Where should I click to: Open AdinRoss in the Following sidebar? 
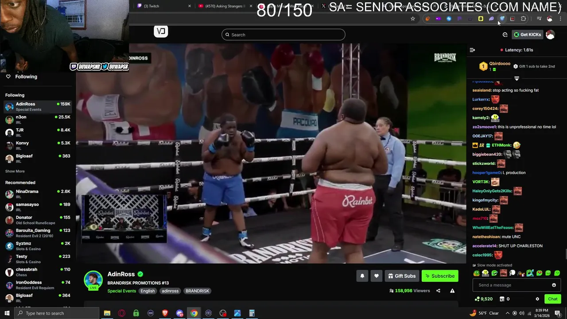[38, 106]
